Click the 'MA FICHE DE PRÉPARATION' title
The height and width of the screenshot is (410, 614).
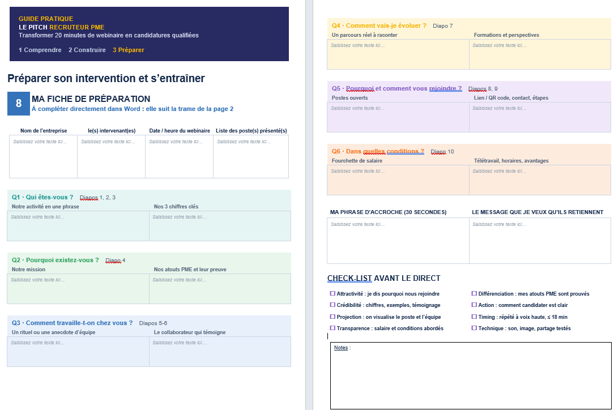click(x=91, y=99)
